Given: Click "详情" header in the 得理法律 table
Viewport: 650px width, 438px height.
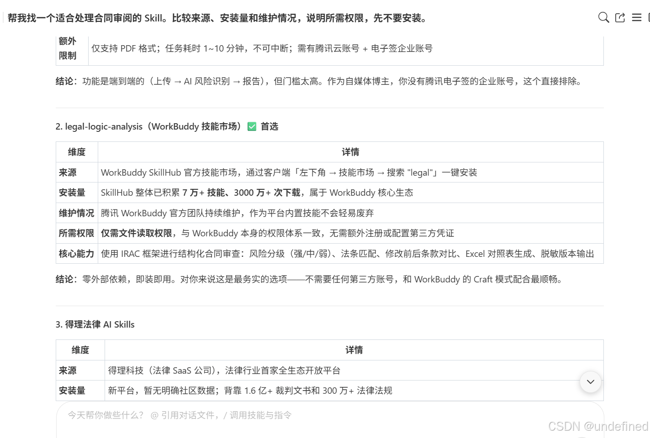Looking at the screenshot, I should click(354, 350).
